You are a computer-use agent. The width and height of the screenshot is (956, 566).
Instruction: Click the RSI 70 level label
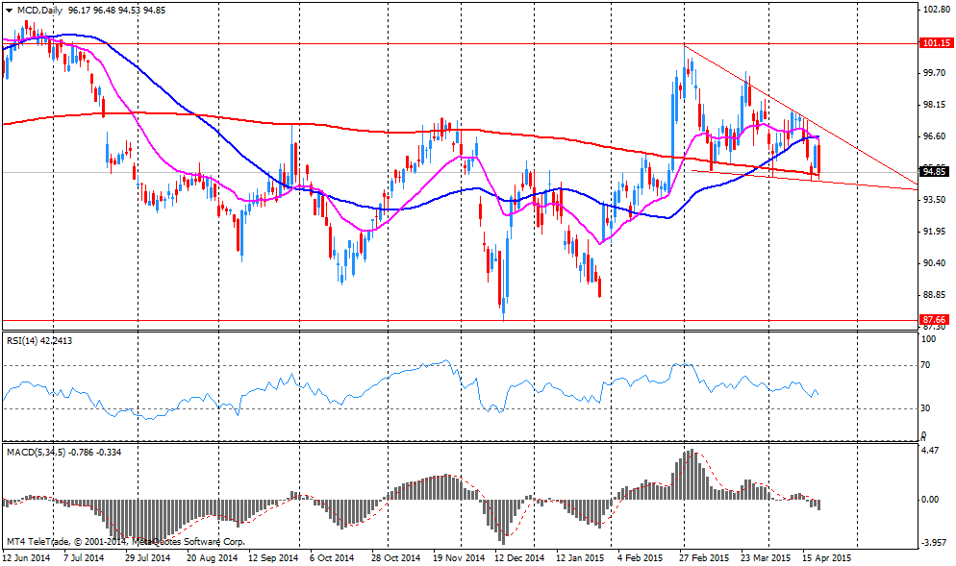pyautogui.click(x=925, y=364)
